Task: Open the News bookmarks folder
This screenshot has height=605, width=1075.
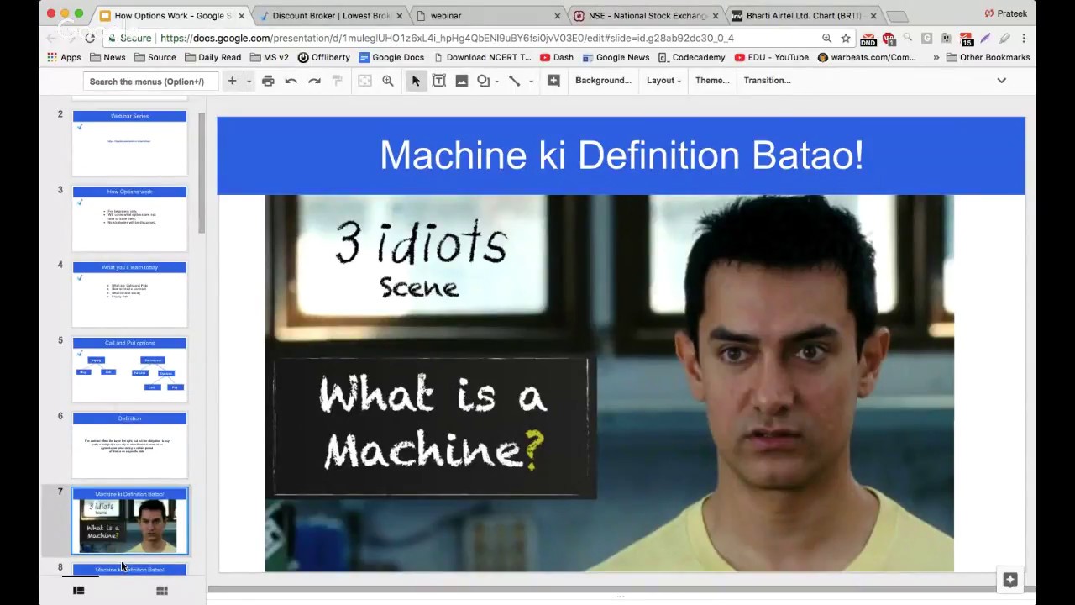Action: 107,57
